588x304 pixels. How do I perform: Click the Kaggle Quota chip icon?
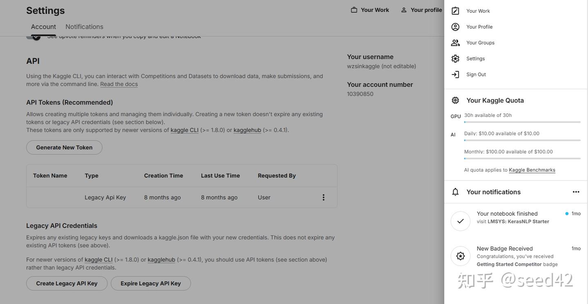point(455,100)
